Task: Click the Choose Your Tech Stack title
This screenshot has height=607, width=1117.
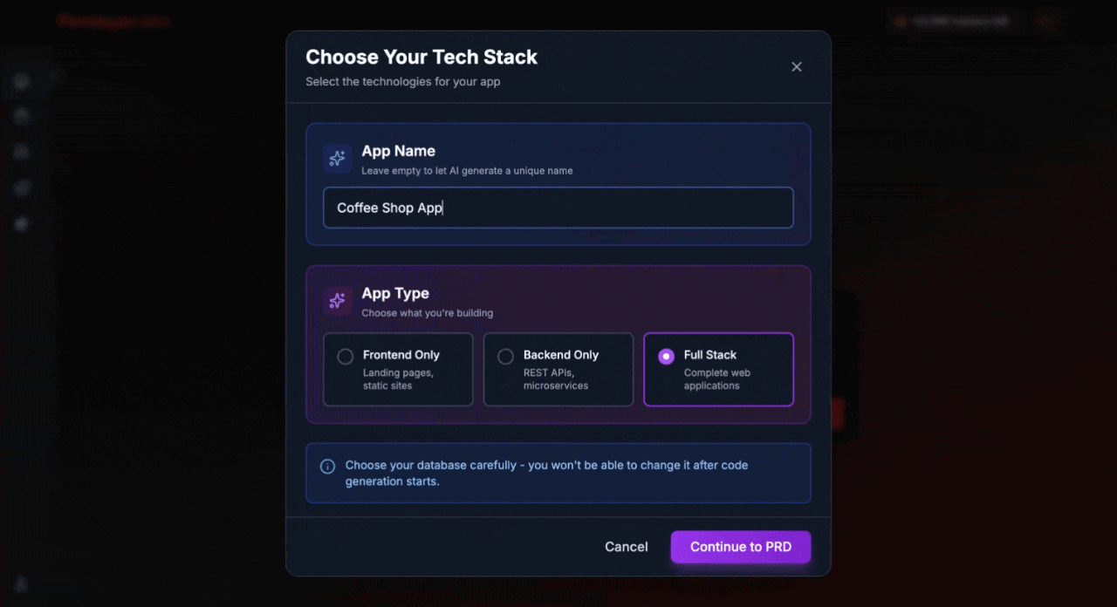Action: 421,58
